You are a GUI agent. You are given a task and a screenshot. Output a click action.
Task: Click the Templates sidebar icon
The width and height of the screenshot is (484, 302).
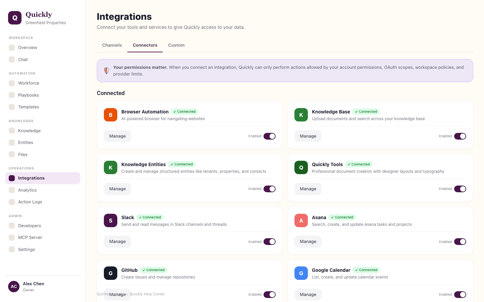[x=12, y=107]
